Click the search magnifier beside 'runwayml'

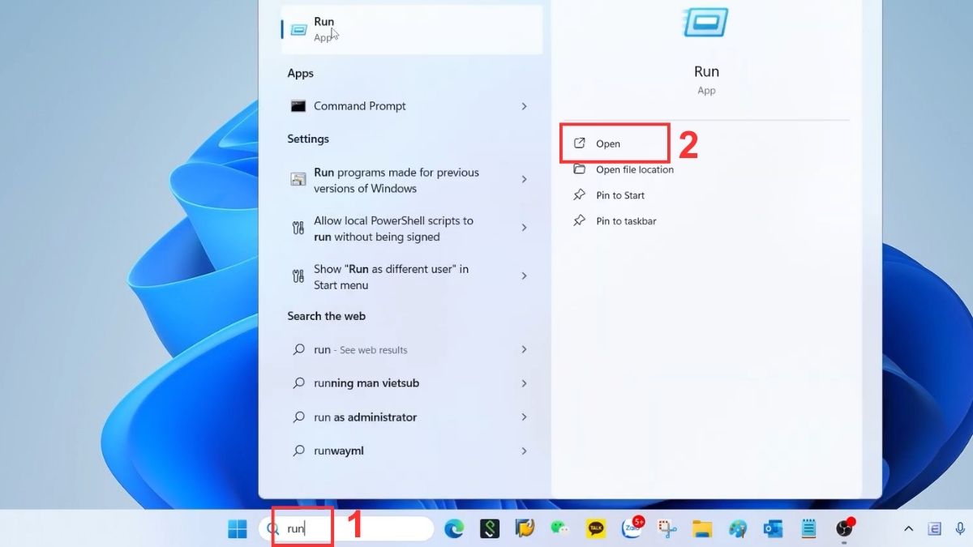click(x=298, y=451)
